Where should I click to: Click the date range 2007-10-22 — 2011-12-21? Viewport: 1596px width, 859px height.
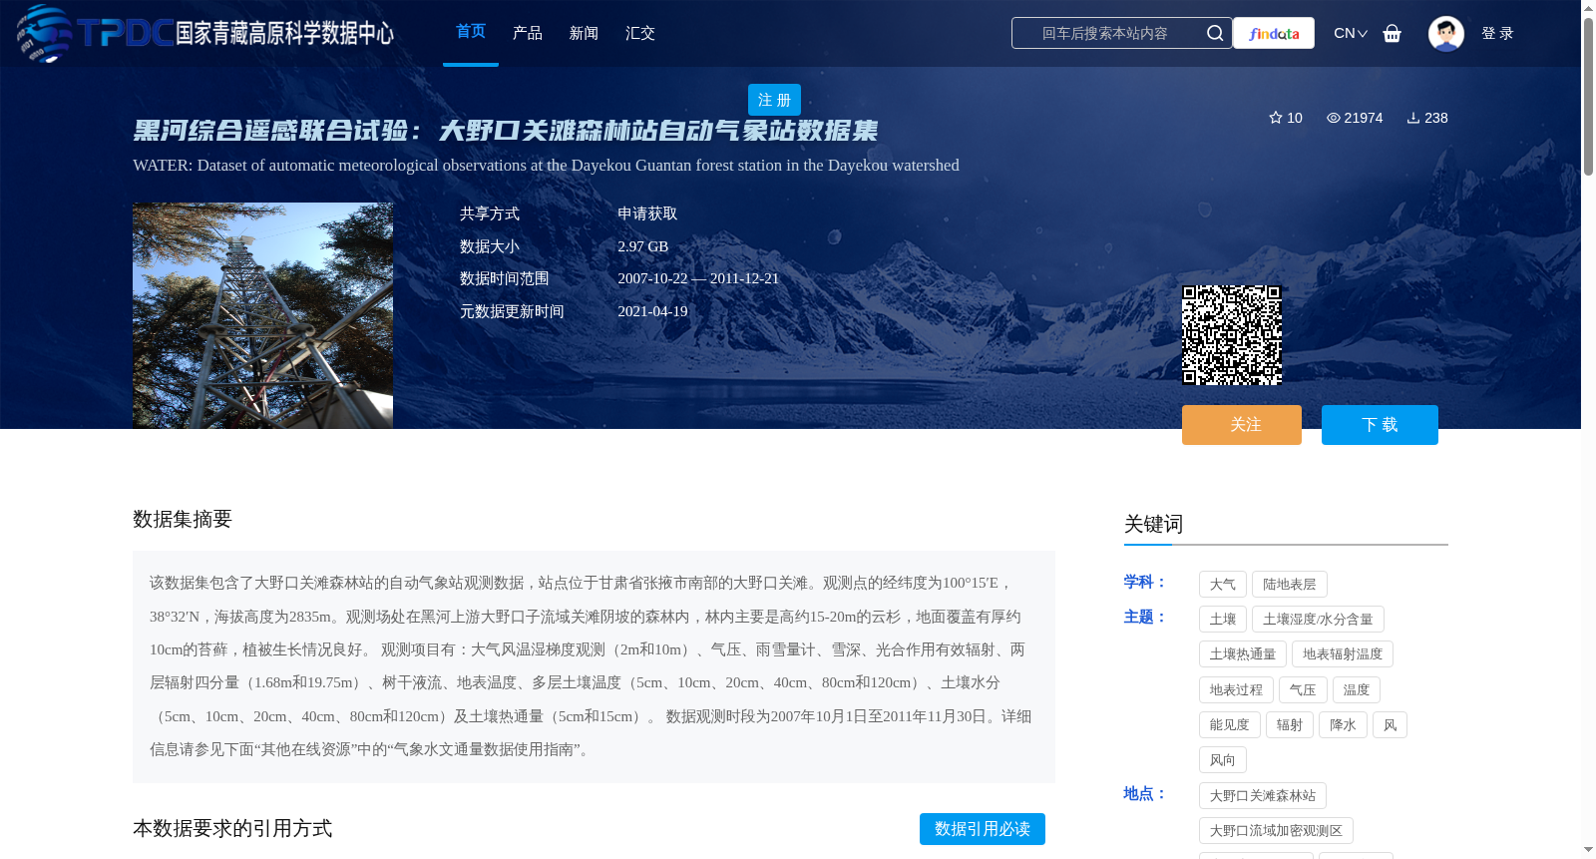point(698,278)
